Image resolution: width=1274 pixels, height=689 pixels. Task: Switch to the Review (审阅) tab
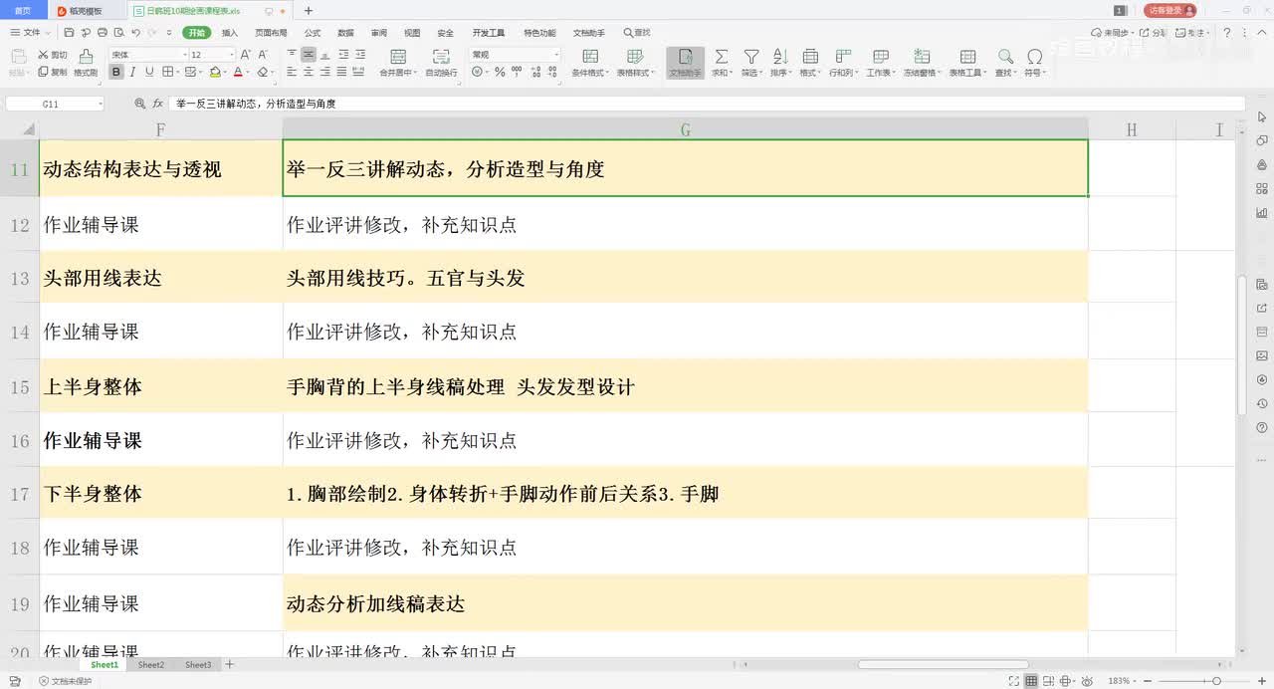379,33
